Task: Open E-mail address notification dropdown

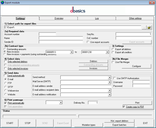Action: [x=109, y=95]
